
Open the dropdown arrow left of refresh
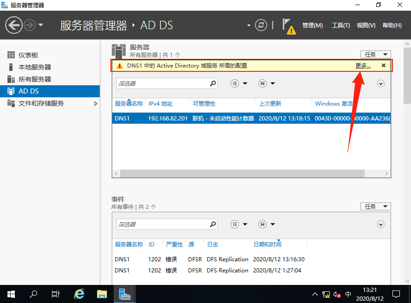tap(249, 25)
